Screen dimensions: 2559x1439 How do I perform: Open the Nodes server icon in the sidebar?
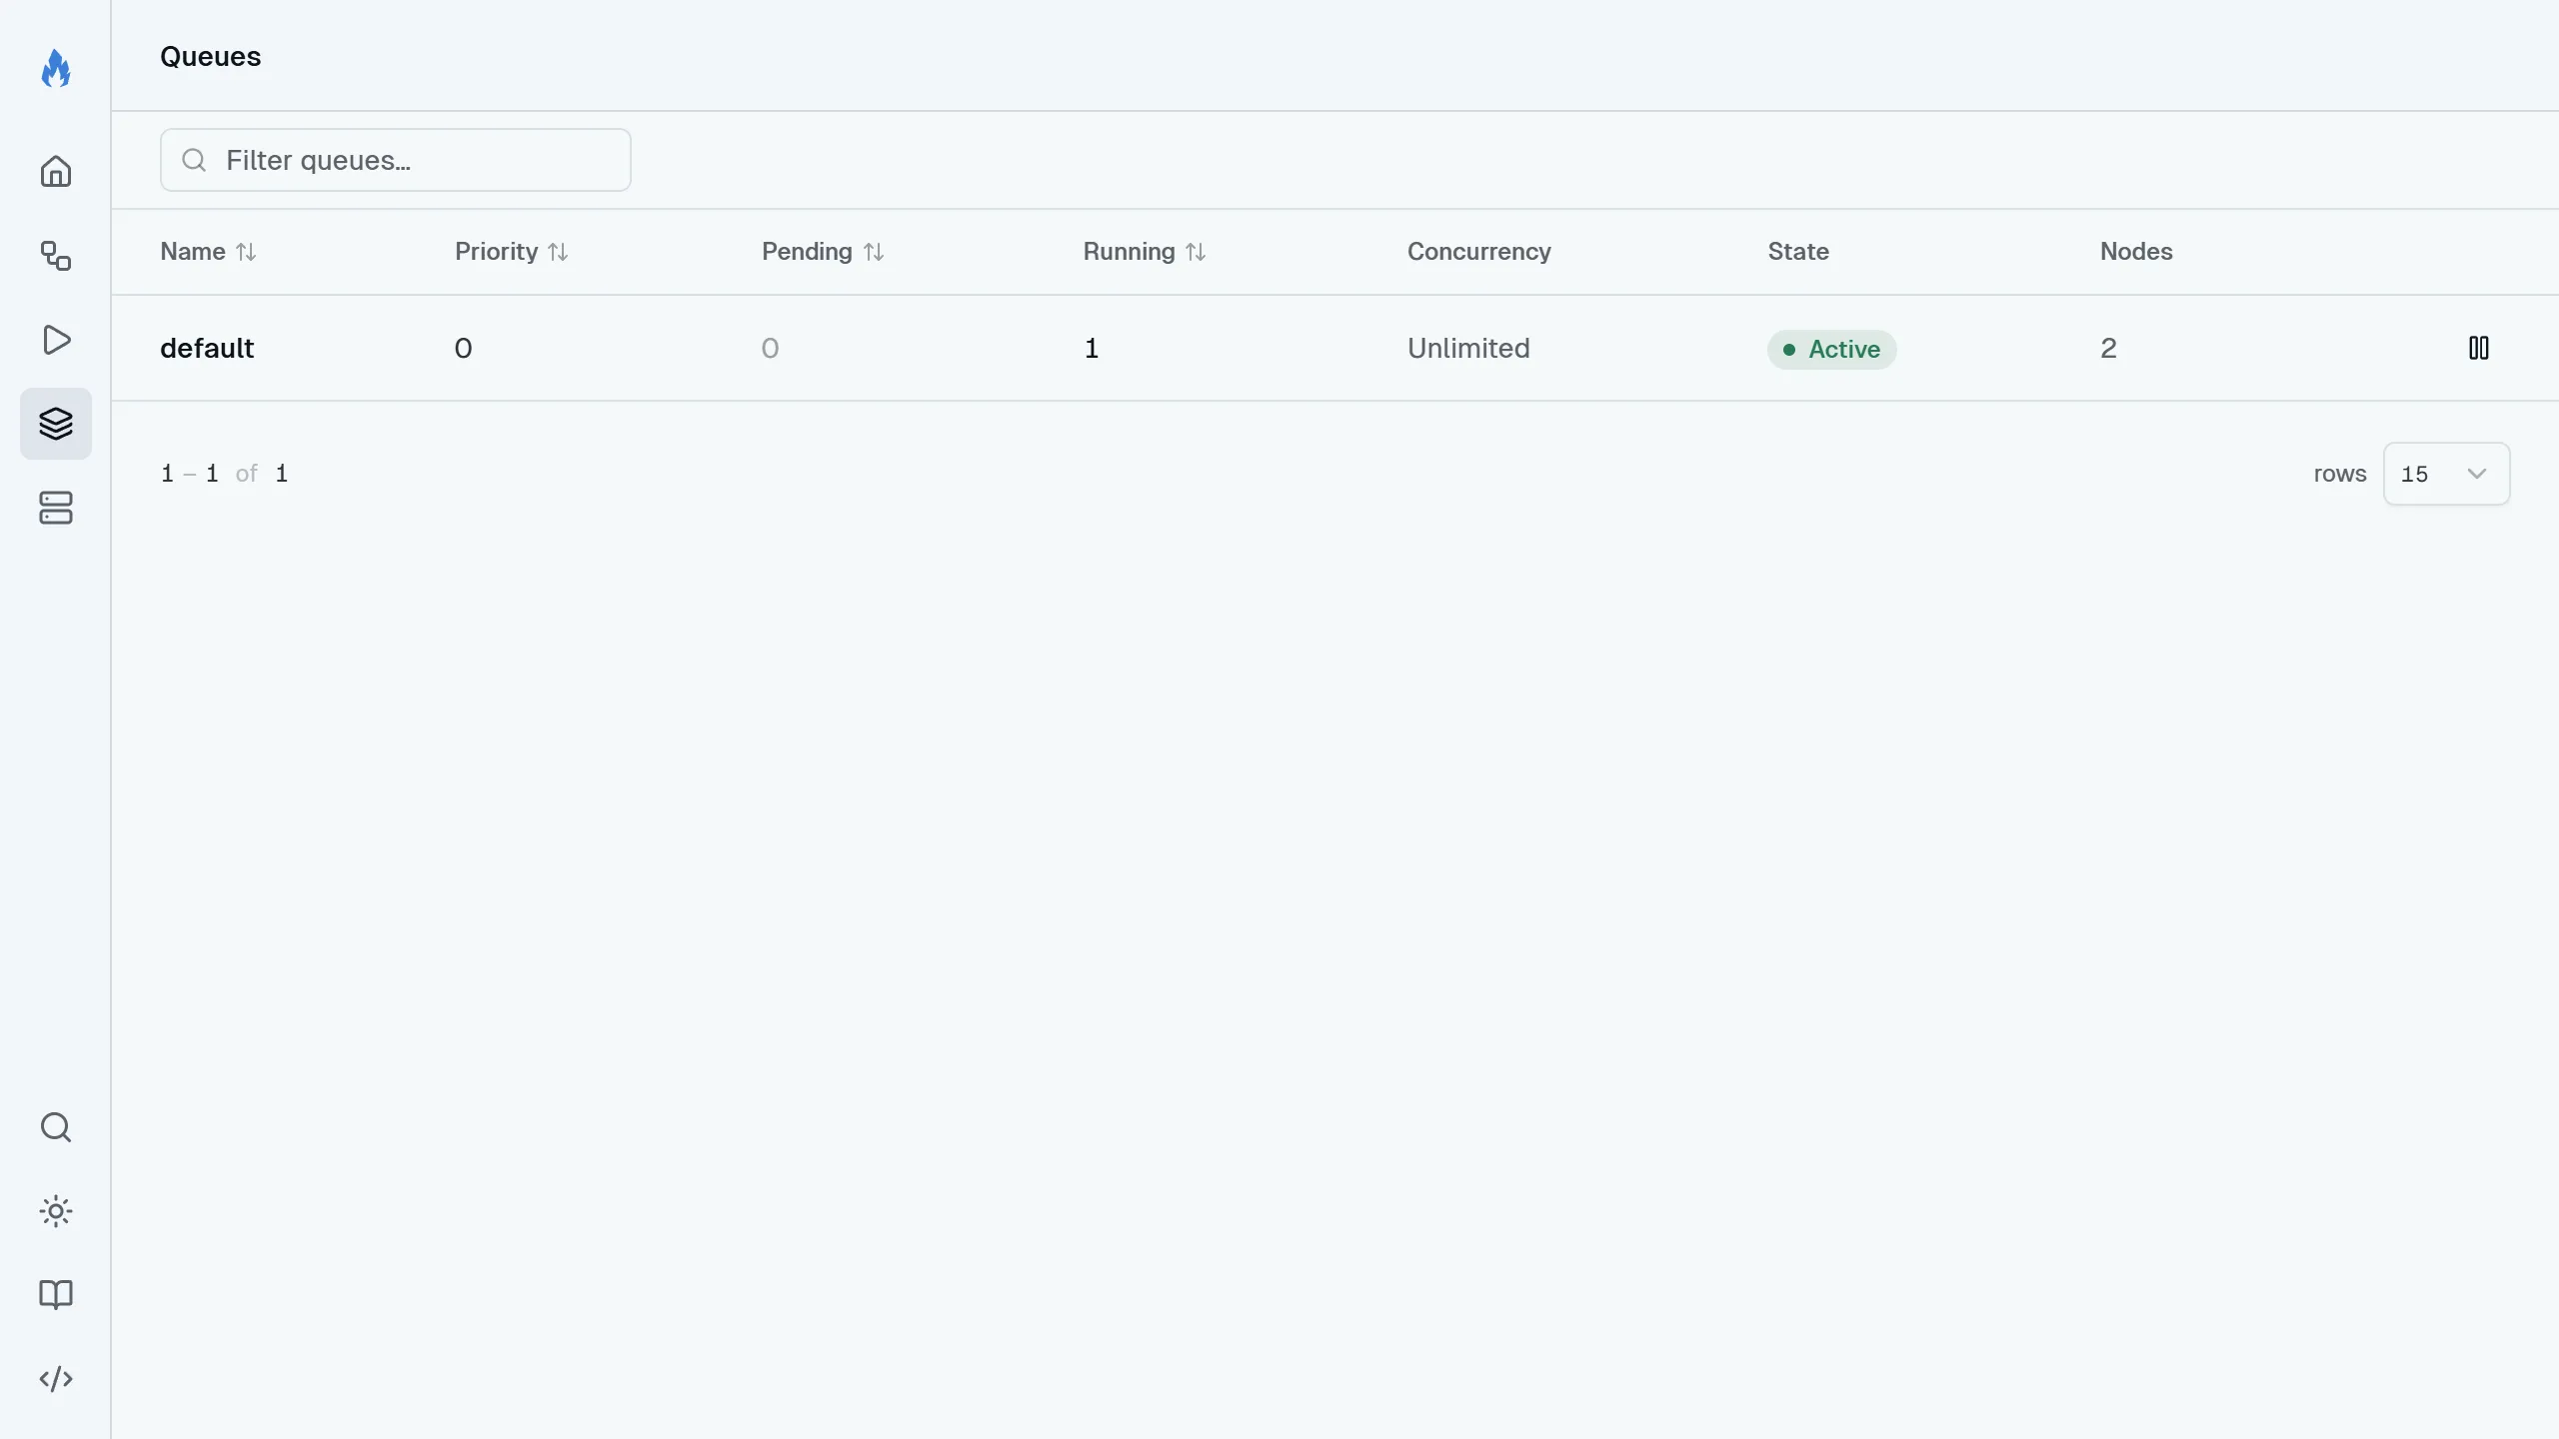pyautogui.click(x=56, y=508)
